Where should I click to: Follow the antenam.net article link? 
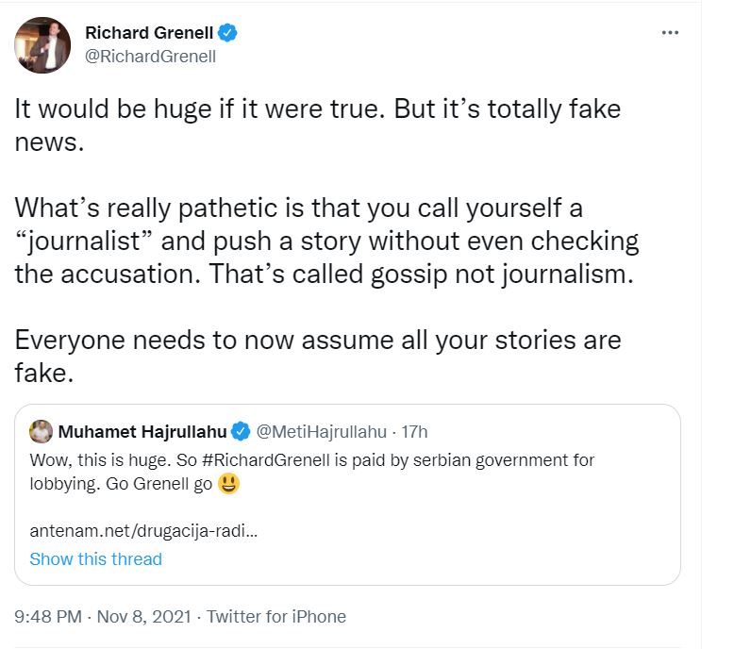(144, 530)
